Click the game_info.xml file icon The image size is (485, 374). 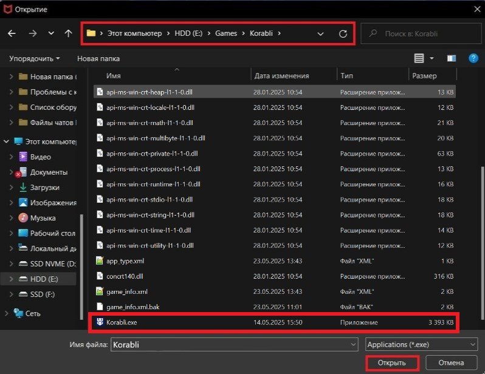100,291
